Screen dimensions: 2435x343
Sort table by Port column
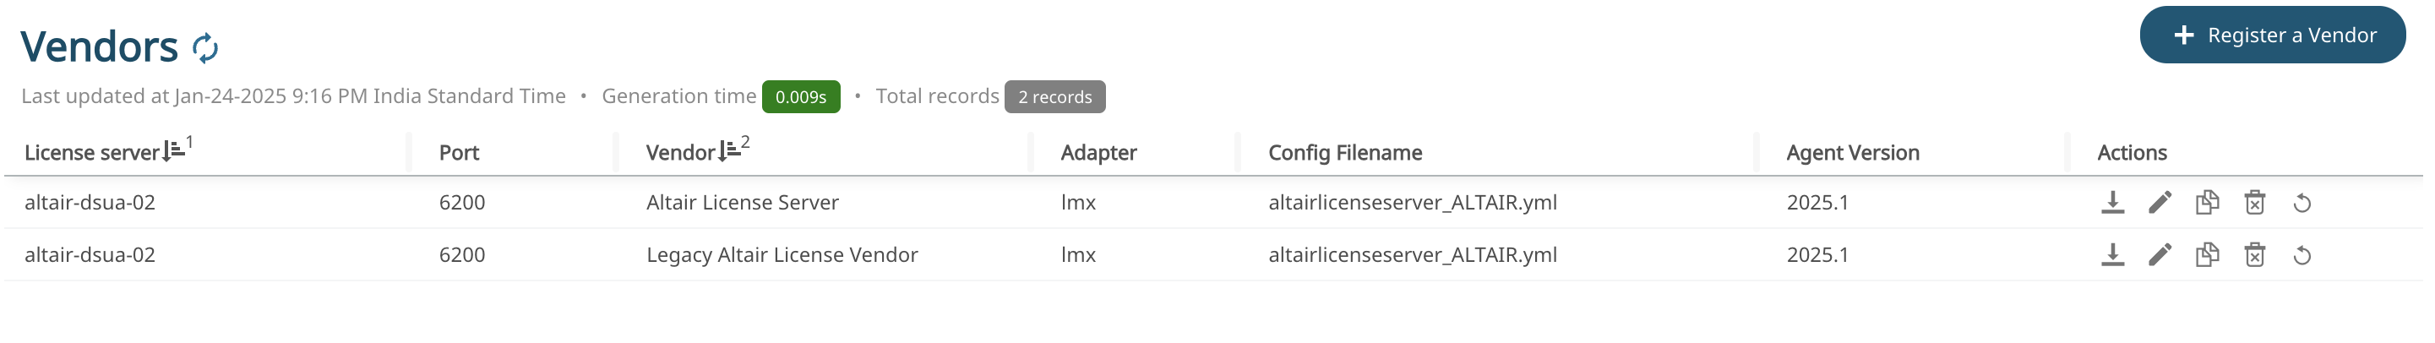pos(459,153)
